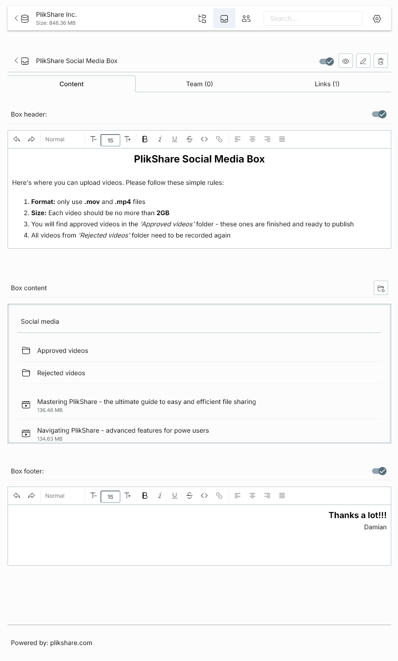Toggle code formatting in footer editor
This screenshot has width=398, height=661.
pyautogui.click(x=204, y=496)
